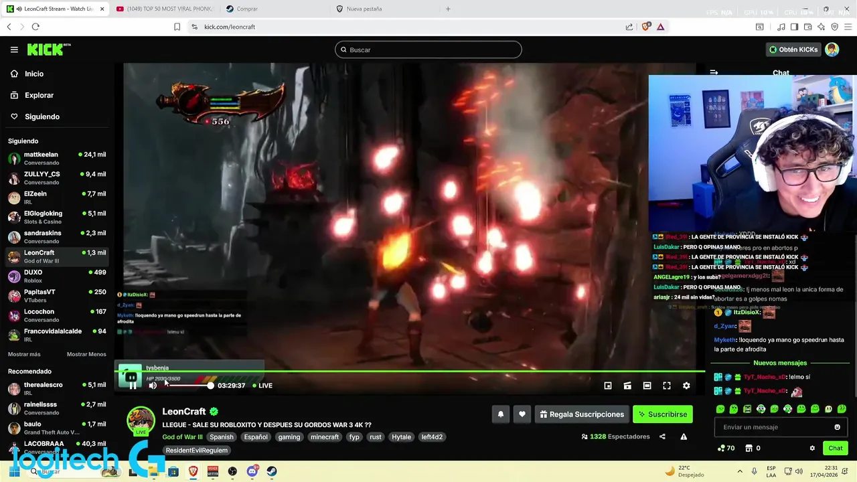Viewport: 857px width, 482px height.
Task: Open rainelissss recommended channel
Action: point(57,408)
